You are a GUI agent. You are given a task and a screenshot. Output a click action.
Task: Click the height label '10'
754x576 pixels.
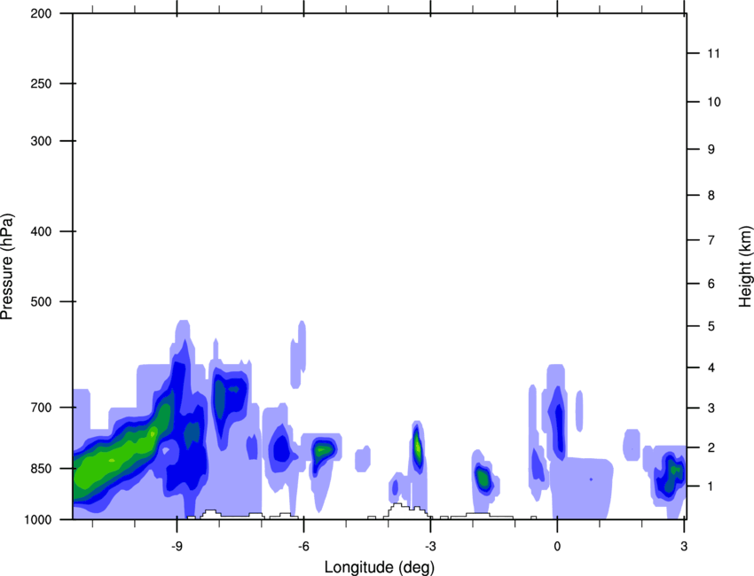coord(714,102)
